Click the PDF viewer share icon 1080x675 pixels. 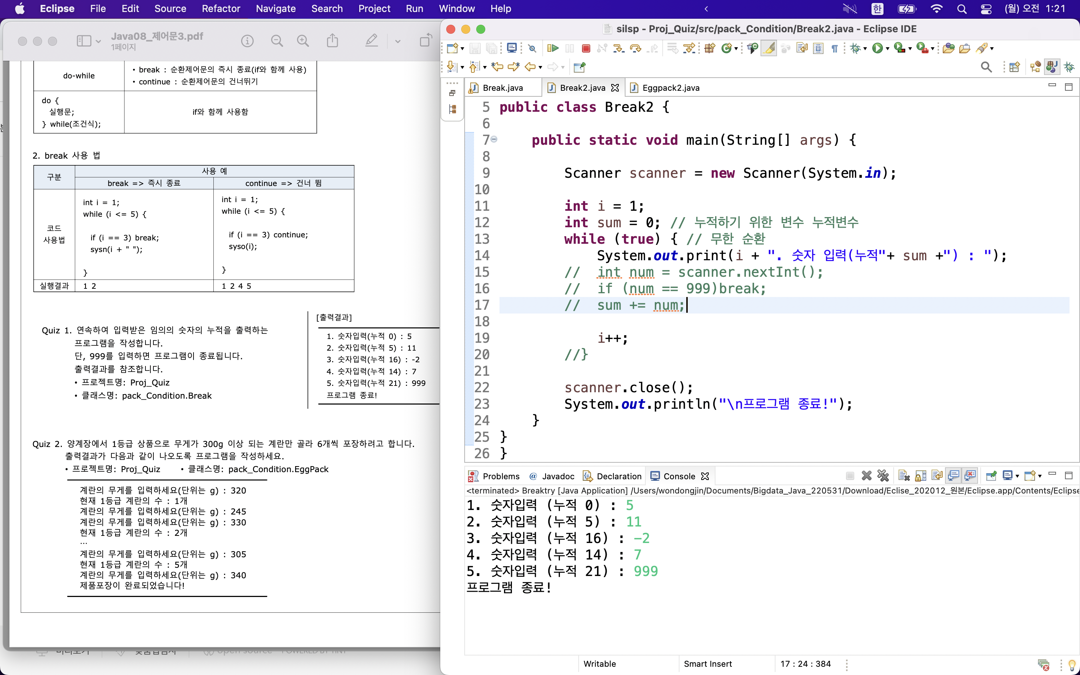tap(333, 41)
